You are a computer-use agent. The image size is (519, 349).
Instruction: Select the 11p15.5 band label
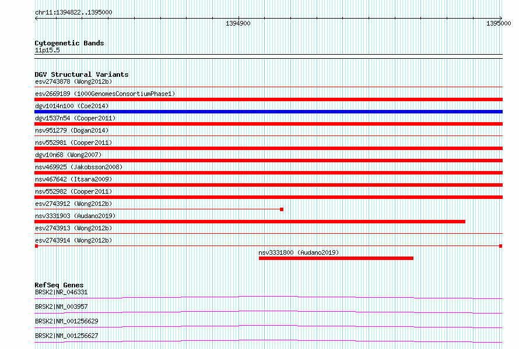tap(47, 50)
